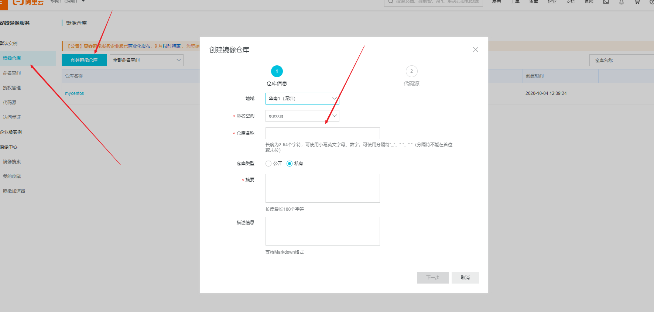Expand the 命名空间 dropdown showing ggccqq
Viewport: 654px width, 312px height.
pos(302,116)
